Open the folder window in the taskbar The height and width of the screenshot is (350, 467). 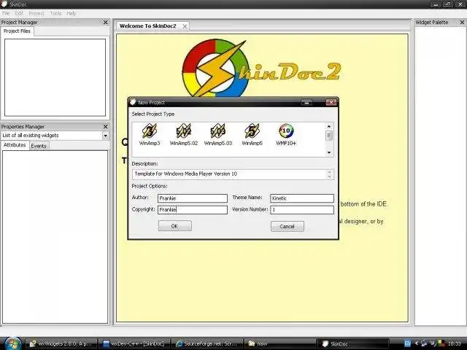(x=279, y=343)
